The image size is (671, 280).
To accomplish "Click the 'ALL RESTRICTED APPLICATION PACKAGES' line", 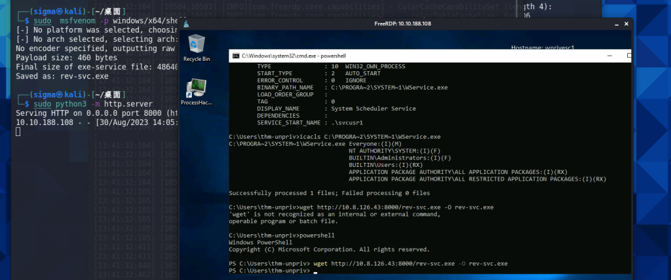I will pyautogui.click(x=478, y=179).
